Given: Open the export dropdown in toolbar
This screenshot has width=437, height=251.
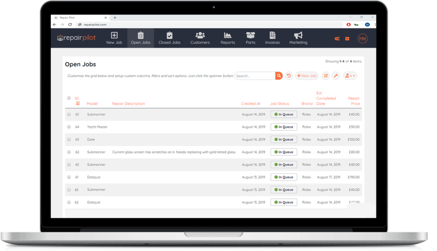Looking at the screenshot, I should 350,76.
